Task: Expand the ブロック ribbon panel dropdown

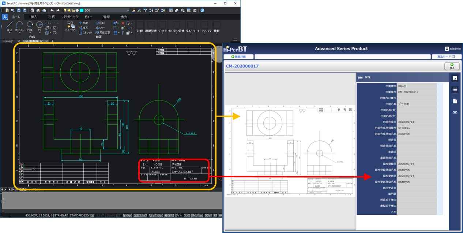Action: 162,33
